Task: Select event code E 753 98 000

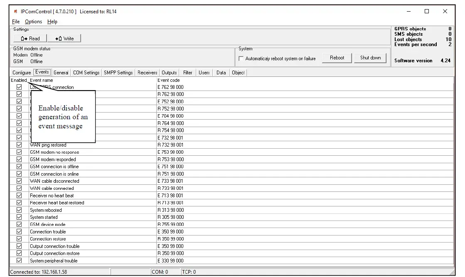Action: pyautogui.click(x=170, y=152)
